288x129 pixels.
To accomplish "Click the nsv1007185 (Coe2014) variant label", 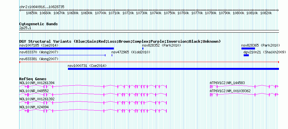I will (x=39, y=45).
